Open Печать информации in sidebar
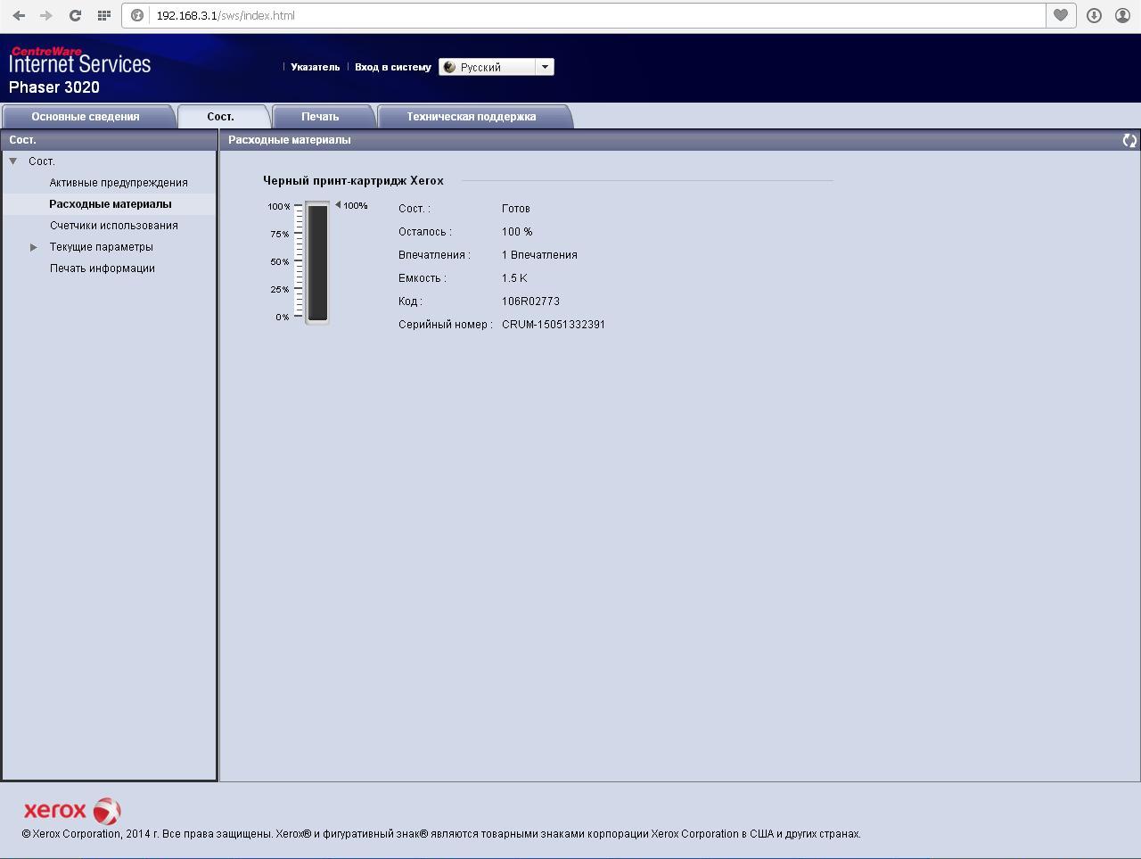 click(x=103, y=268)
